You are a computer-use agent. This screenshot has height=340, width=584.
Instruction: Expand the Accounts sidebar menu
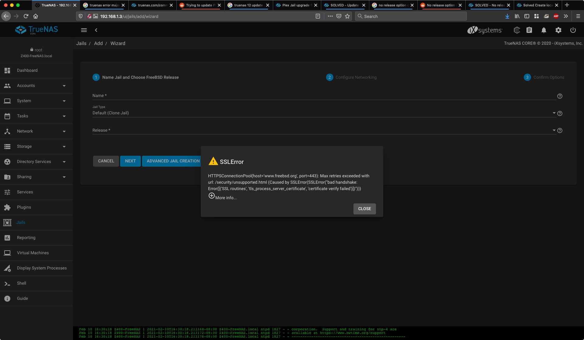(36, 86)
